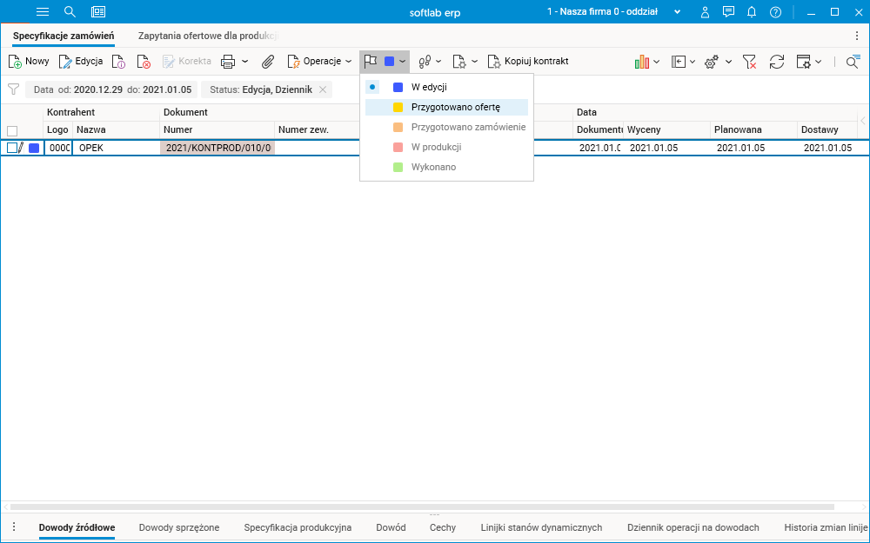Open the tab bar three-dot overflow menu

(857, 36)
